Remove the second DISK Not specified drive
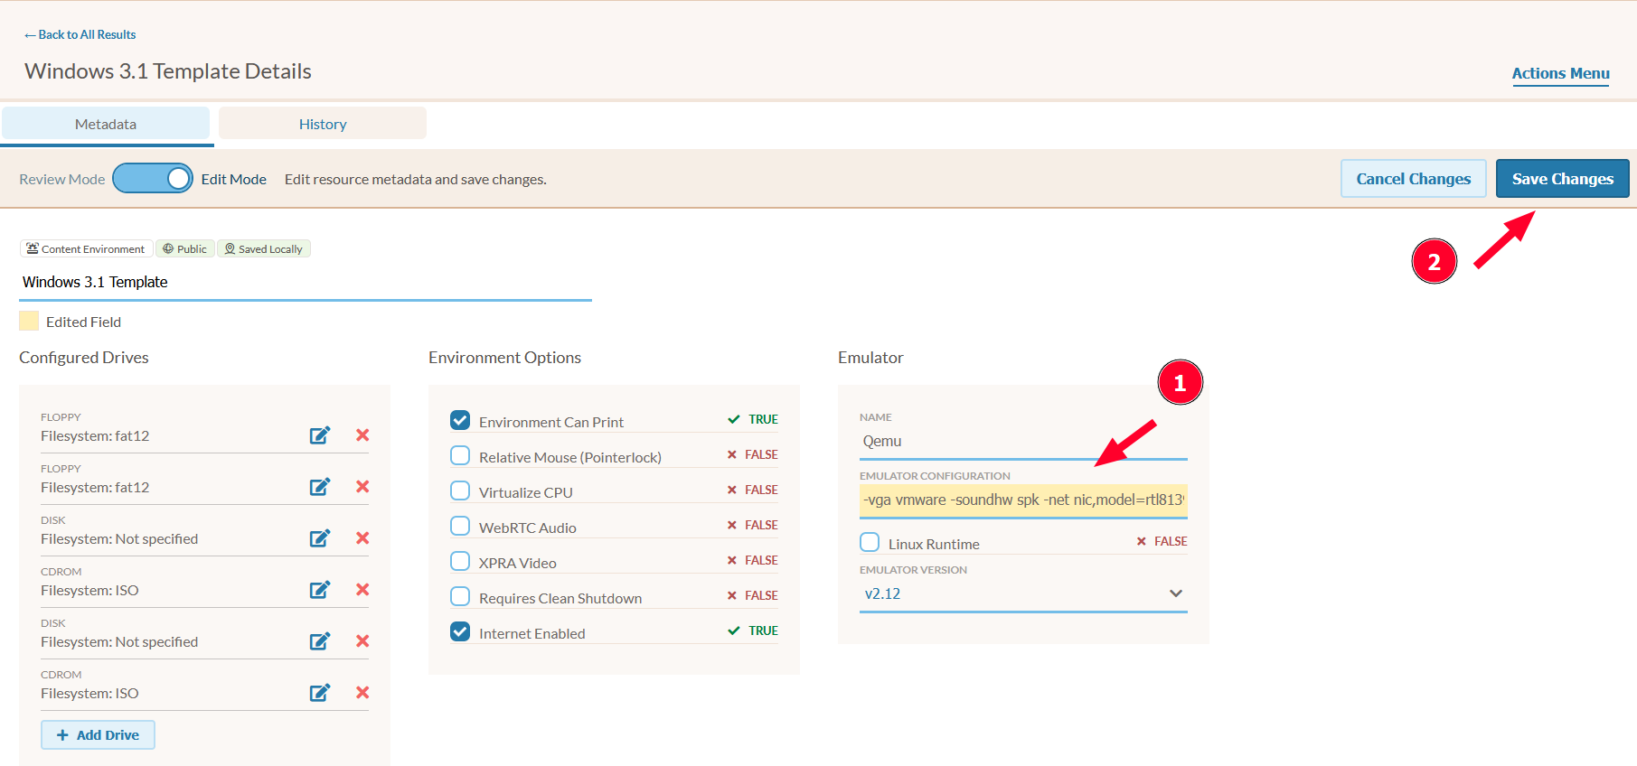Image resolution: width=1637 pixels, height=766 pixels. 362,641
